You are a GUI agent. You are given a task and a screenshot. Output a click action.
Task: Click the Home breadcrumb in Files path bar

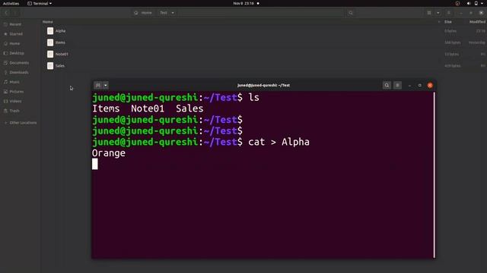(143, 13)
